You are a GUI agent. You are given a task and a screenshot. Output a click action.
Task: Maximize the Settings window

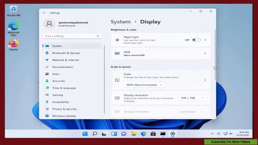click(x=201, y=11)
